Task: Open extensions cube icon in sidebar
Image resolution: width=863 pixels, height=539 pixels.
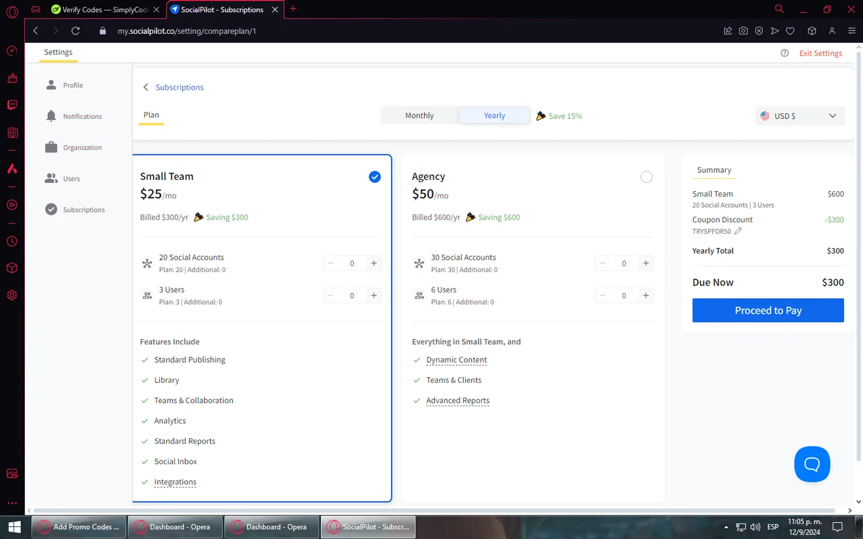Action: coord(12,268)
